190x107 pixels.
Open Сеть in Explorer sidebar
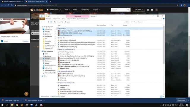coord(45,76)
